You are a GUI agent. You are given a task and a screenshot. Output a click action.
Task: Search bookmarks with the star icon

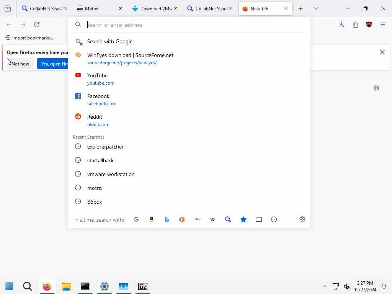click(x=243, y=219)
